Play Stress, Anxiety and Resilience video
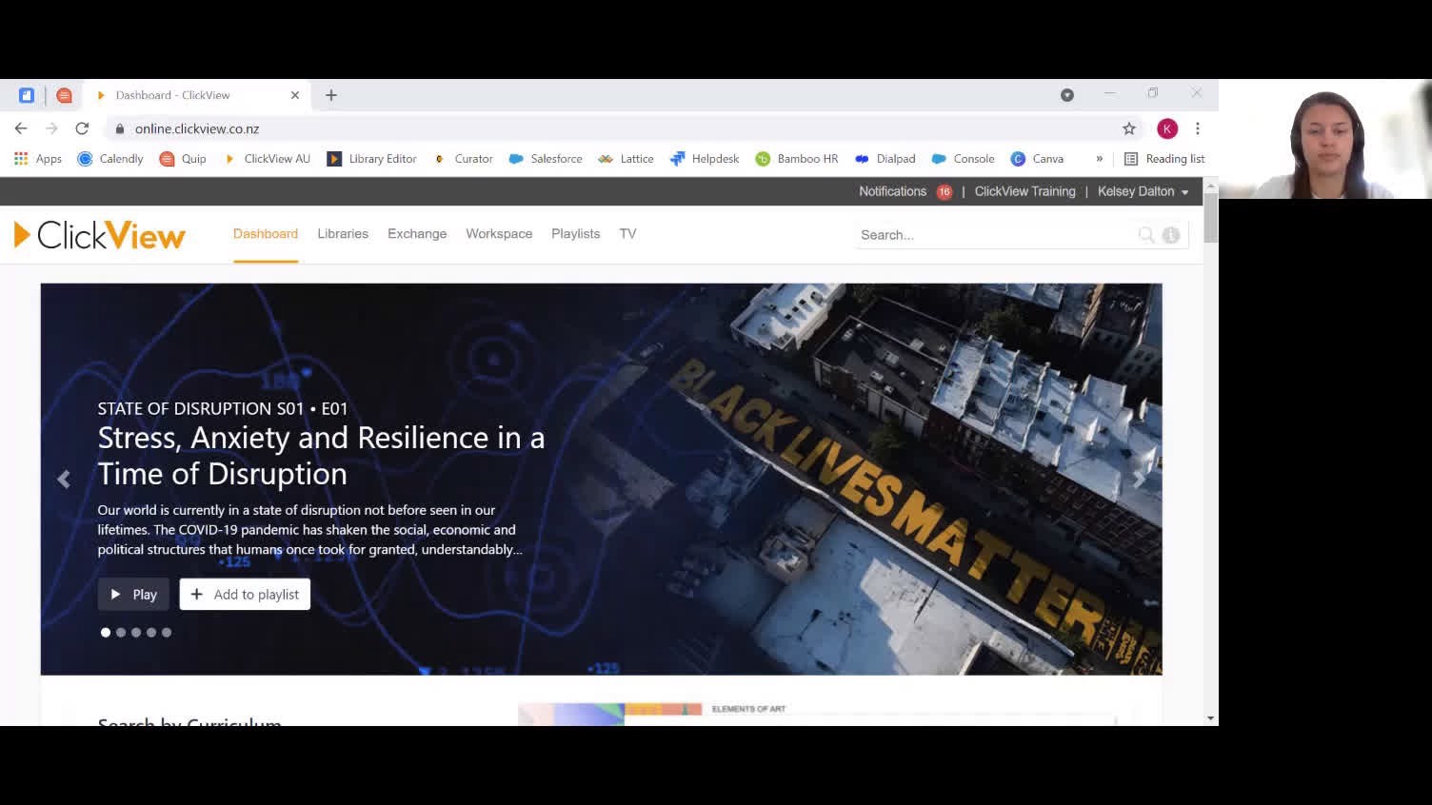 coord(133,595)
